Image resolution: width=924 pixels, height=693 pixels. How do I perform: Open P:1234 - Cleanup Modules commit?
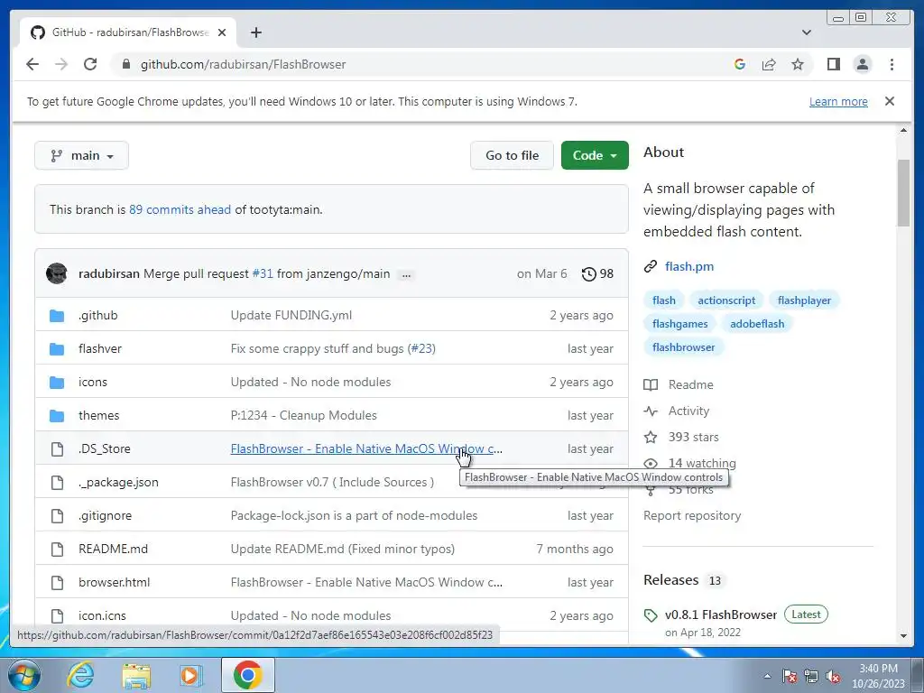click(303, 415)
